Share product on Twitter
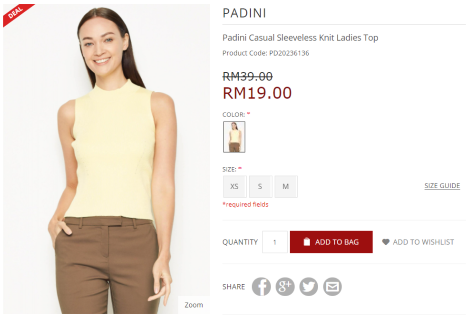468x318 pixels. 309,287
